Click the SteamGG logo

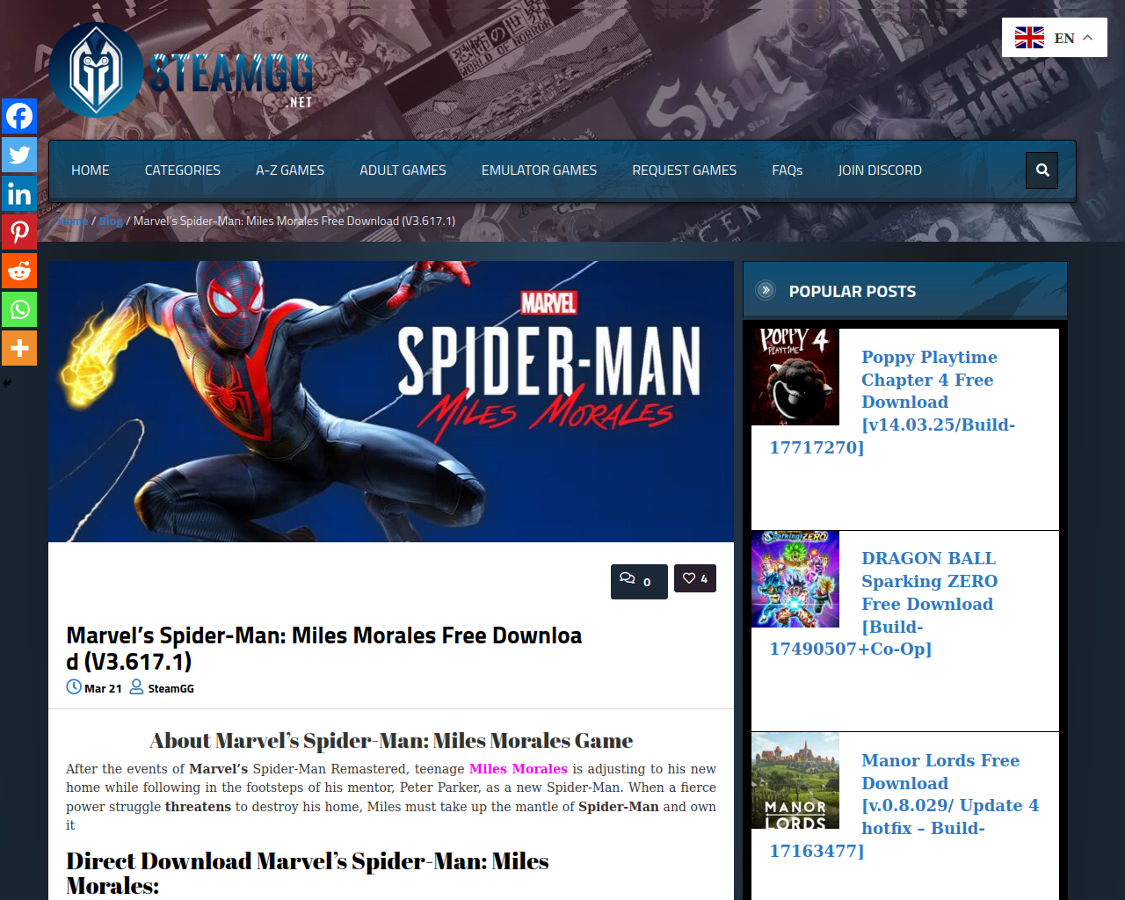tap(181, 70)
